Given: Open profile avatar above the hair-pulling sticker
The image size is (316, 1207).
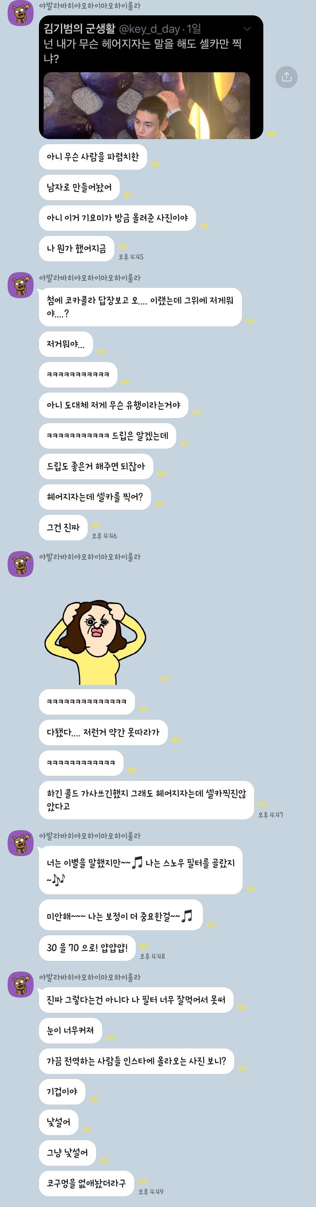Looking at the screenshot, I should 21,564.
